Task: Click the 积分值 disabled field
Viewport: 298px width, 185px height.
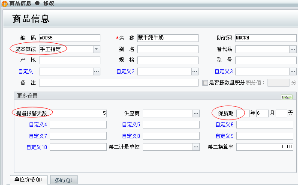Action: click(x=278, y=83)
